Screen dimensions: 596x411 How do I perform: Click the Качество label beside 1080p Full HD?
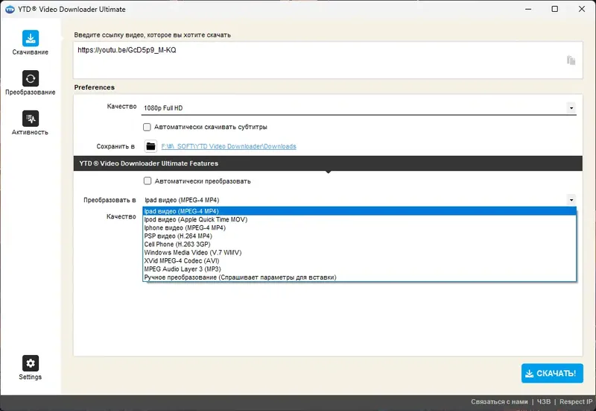(121, 107)
